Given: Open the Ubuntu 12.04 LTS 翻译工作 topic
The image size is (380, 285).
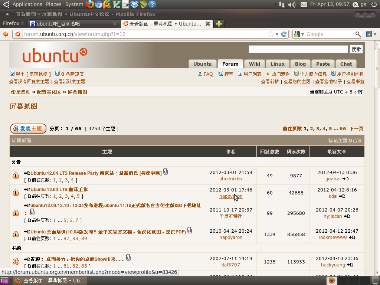Looking at the screenshot, I should click(x=59, y=190).
